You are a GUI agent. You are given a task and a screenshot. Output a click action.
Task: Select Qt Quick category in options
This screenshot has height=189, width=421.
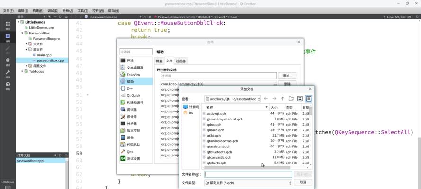tap(136, 95)
